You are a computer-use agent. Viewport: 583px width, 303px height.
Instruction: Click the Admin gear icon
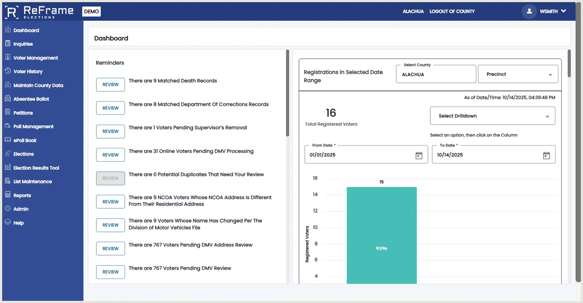8,208
